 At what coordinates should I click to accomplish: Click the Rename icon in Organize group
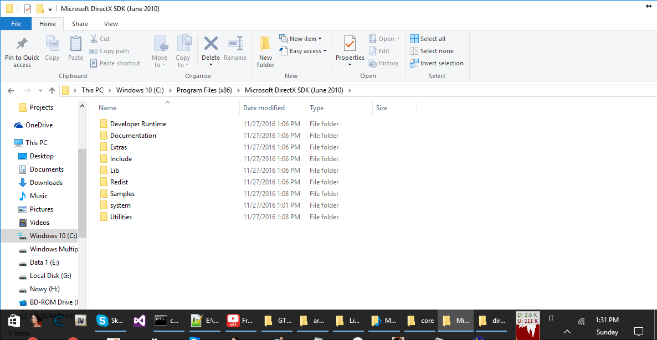pos(235,43)
